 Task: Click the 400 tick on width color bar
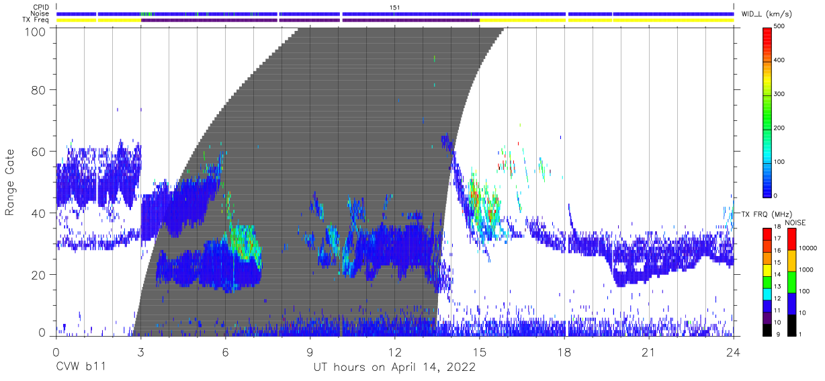(x=779, y=60)
